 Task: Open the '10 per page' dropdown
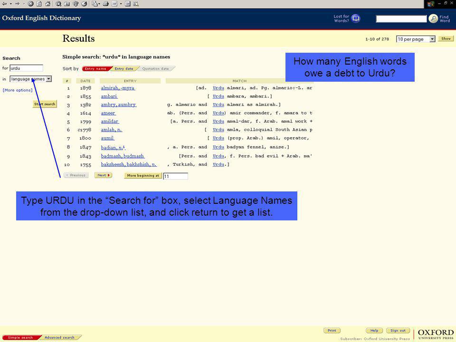click(x=416, y=39)
